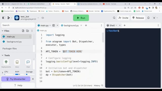
Task: Open the Release button
Action: (138, 18)
